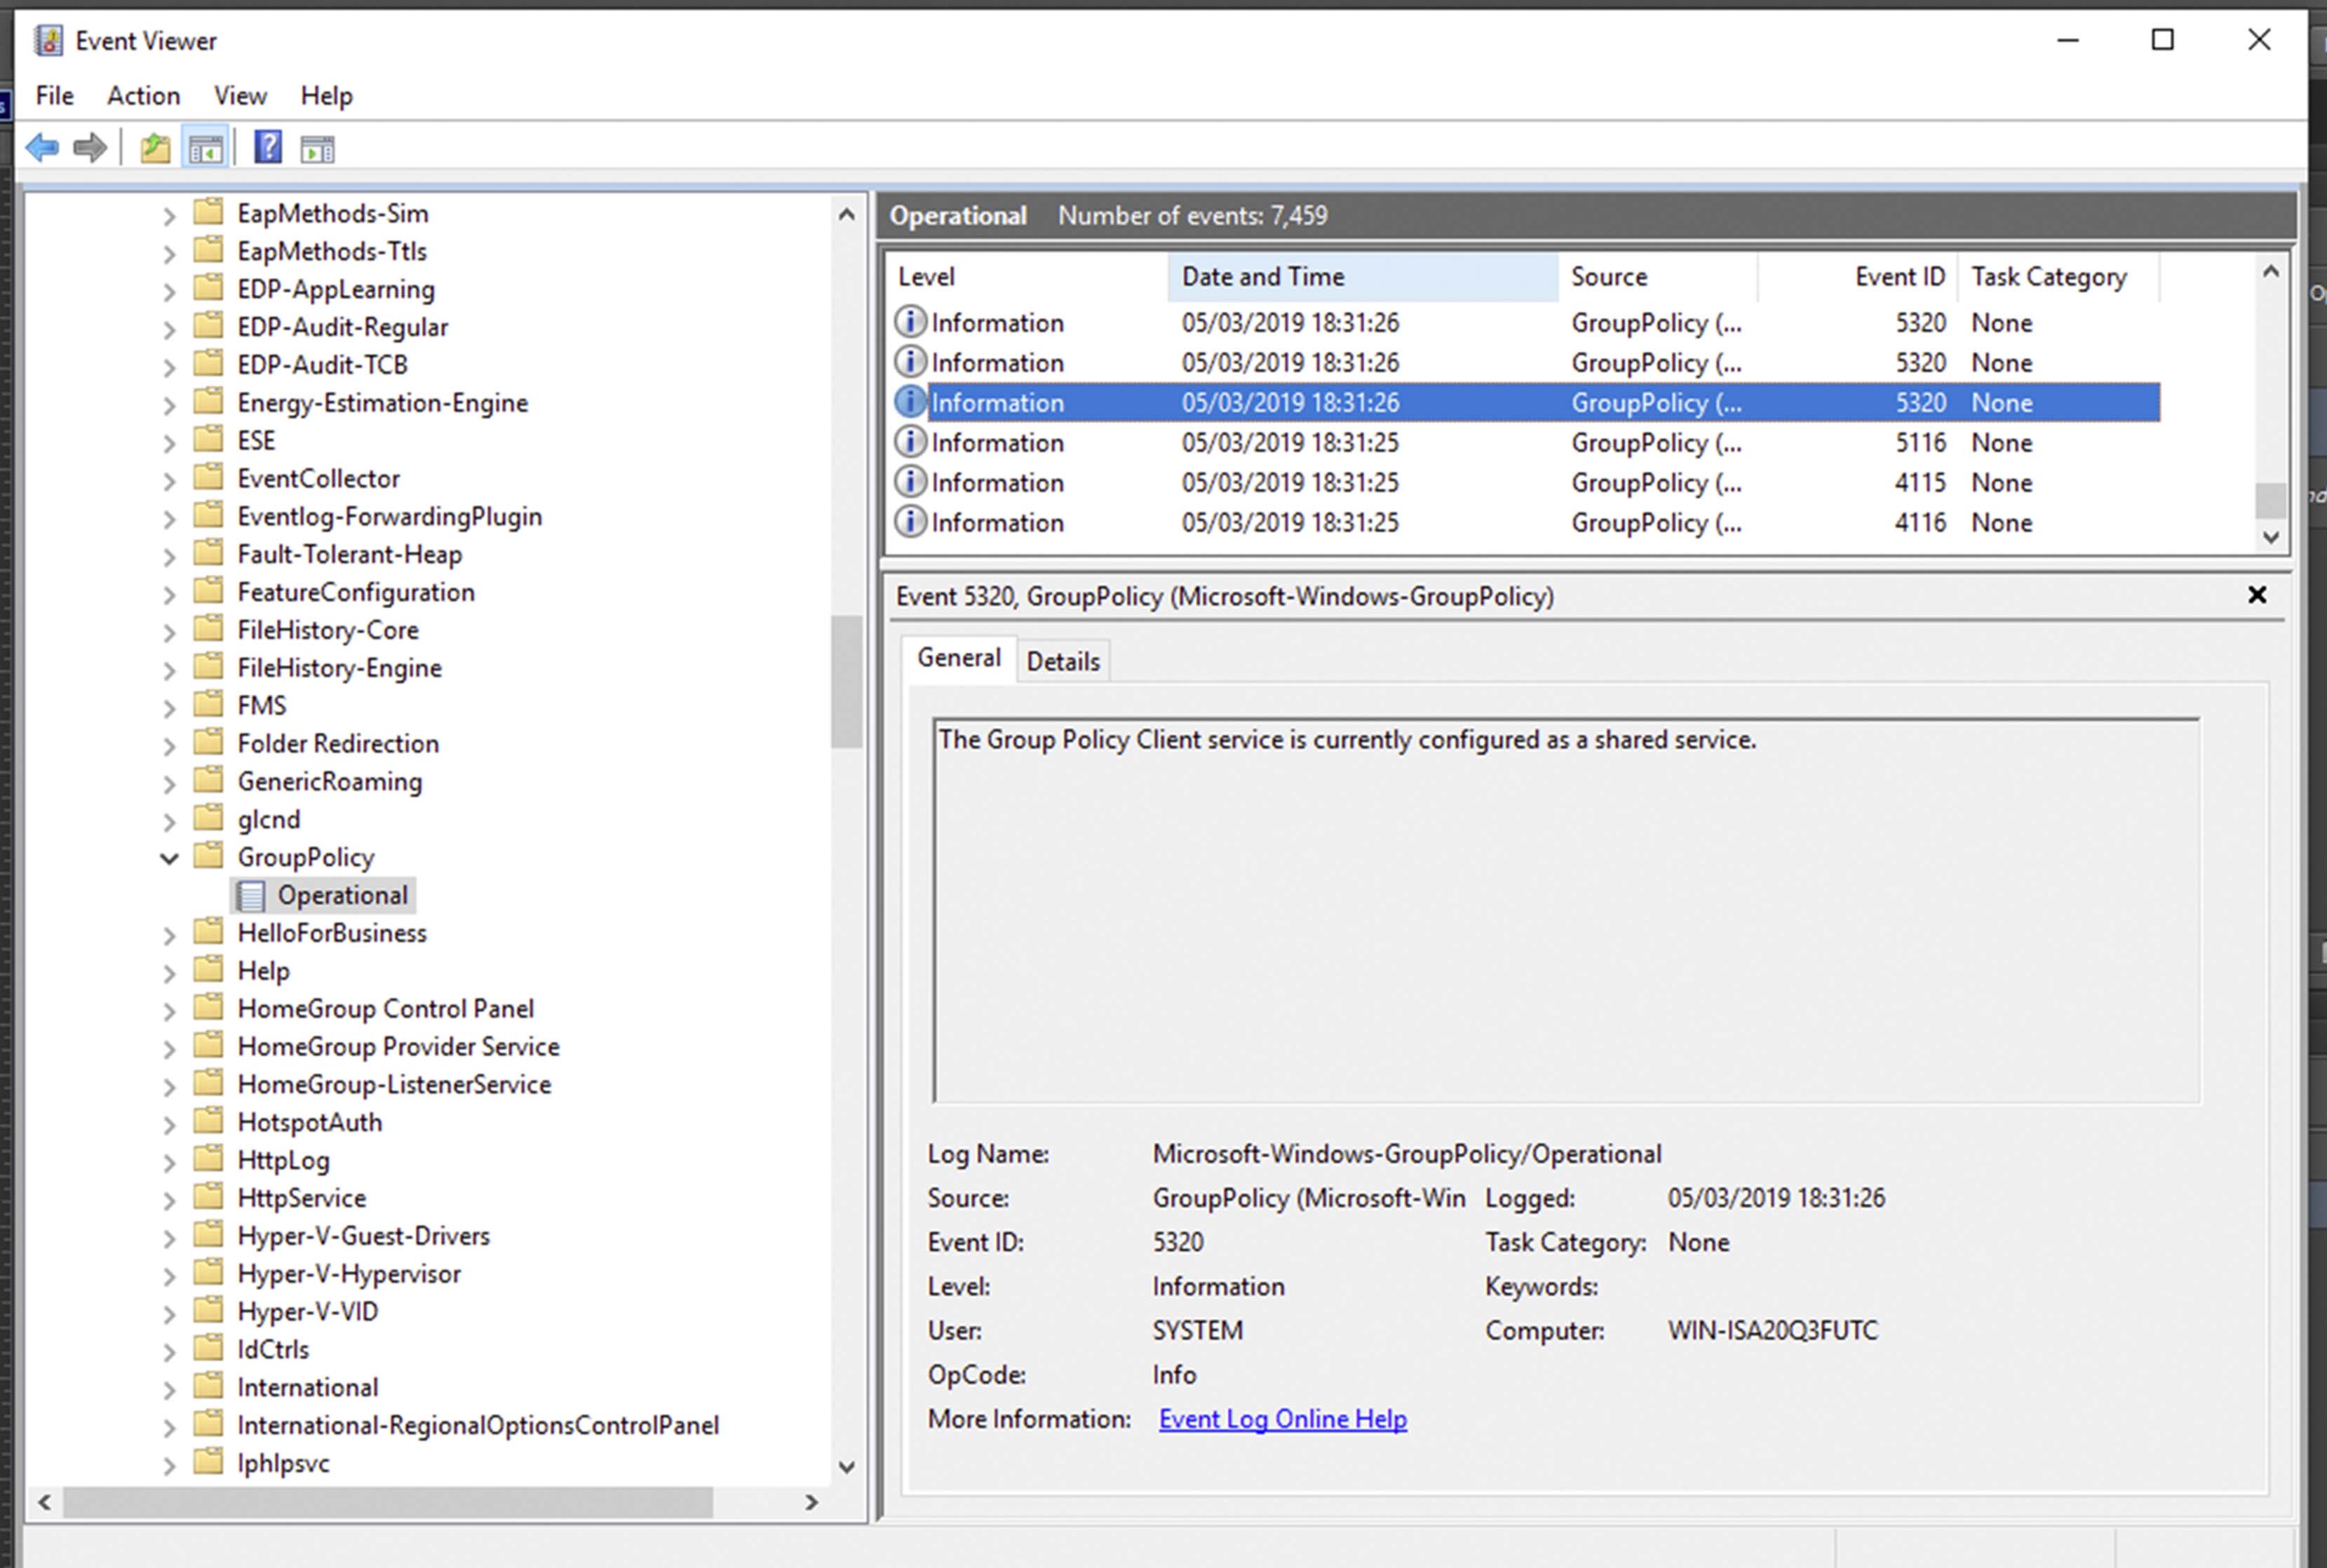The height and width of the screenshot is (1568, 2327).
Task: Expand the HomeGroup Control Panel node
Action: pyautogui.click(x=169, y=1010)
